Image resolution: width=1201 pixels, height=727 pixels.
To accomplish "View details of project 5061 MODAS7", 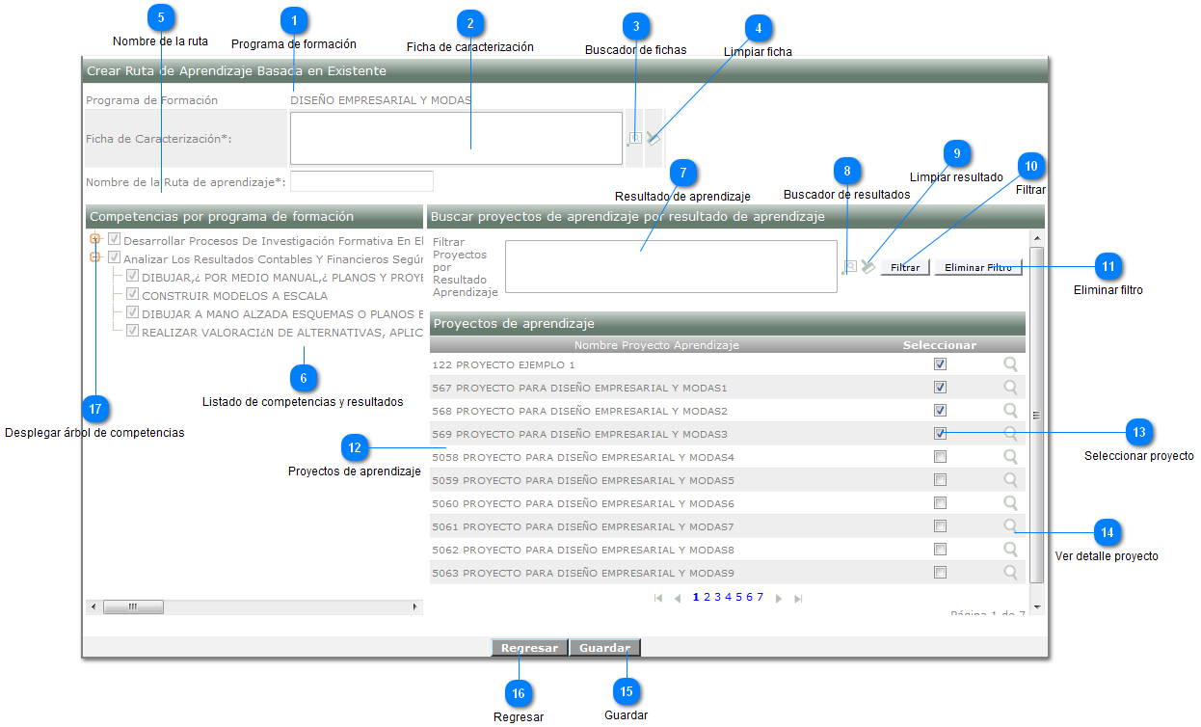I will click(1010, 526).
